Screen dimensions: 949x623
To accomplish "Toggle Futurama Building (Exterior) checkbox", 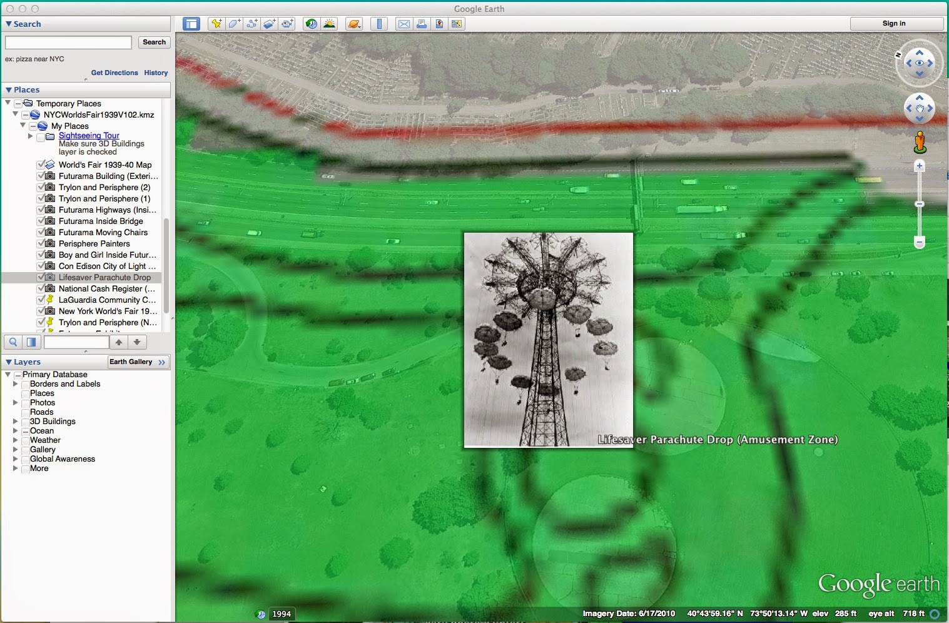I will pyautogui.click(x=41, y=176).
